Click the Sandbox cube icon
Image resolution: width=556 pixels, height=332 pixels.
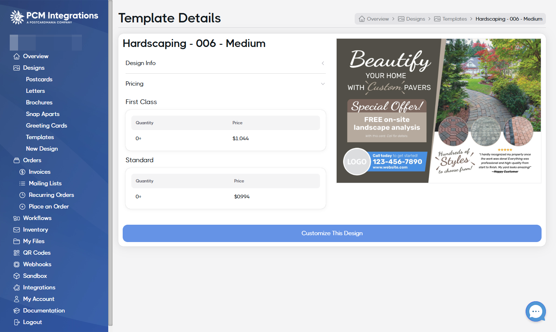point(17,276)
